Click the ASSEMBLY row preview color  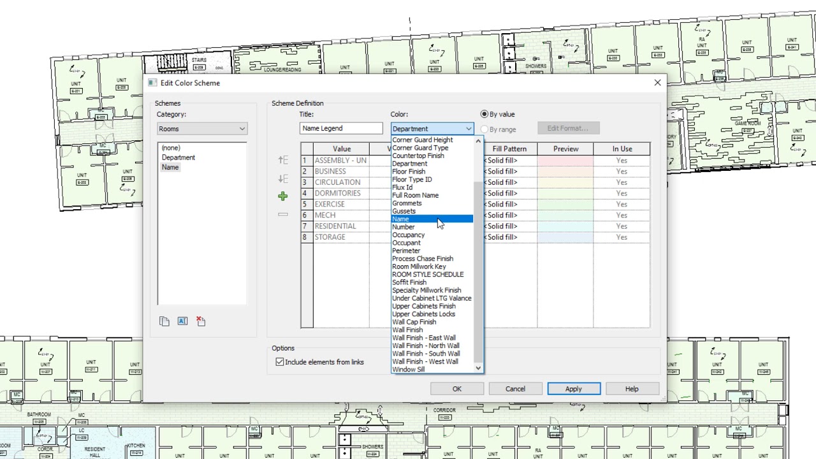565,161
